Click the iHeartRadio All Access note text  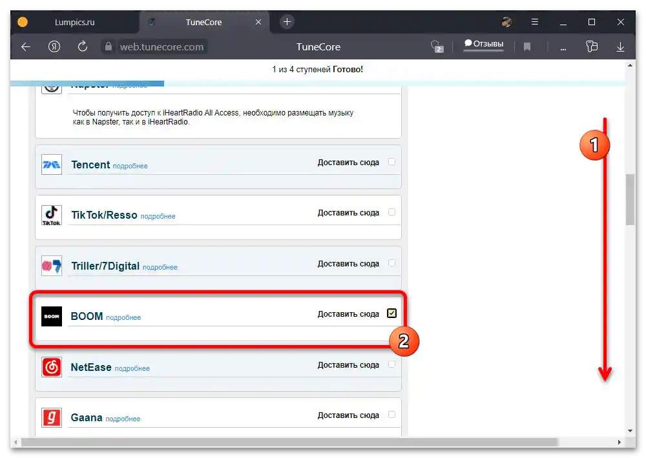point(213,117)
